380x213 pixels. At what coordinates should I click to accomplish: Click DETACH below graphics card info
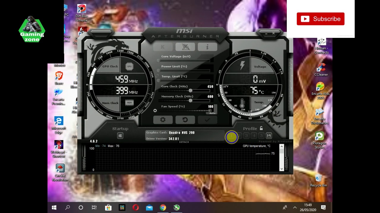click(x=184, y=142)
